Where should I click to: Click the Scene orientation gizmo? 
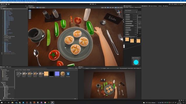click(119, 12)
